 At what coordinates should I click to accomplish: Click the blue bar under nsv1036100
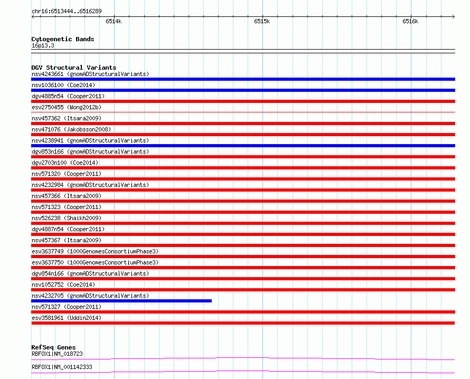pos(243,90)
